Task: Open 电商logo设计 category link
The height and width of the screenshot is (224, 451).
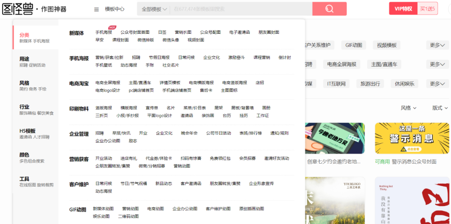Action: [108, 90]
